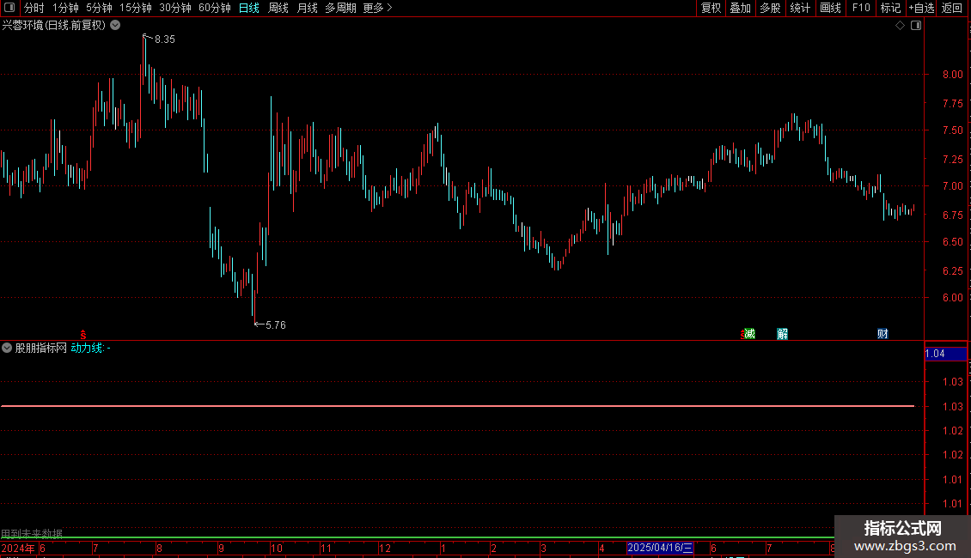Click the 6.75 price axis label
Viewport: 971px width, 558px height.
pyautogui.click(x=953, y=215)
